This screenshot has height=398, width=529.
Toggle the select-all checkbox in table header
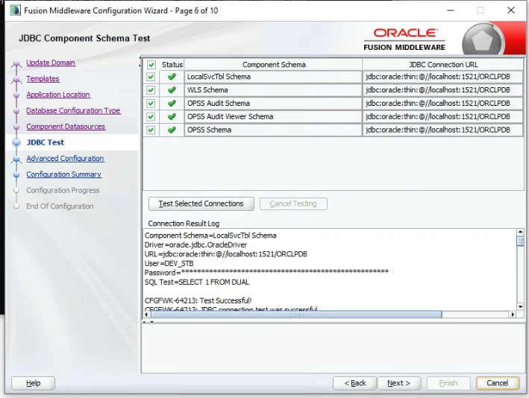pos(151,65)
